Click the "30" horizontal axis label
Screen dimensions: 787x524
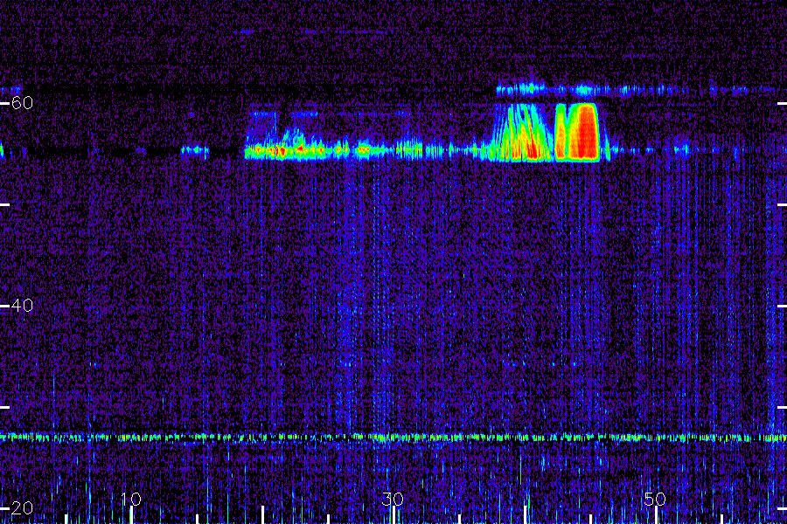(x=393, y=499)
